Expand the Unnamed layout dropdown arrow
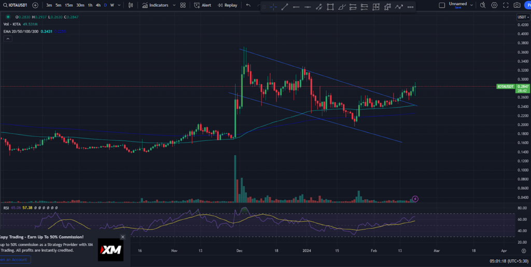531x267 pixels. coord(471,5)
